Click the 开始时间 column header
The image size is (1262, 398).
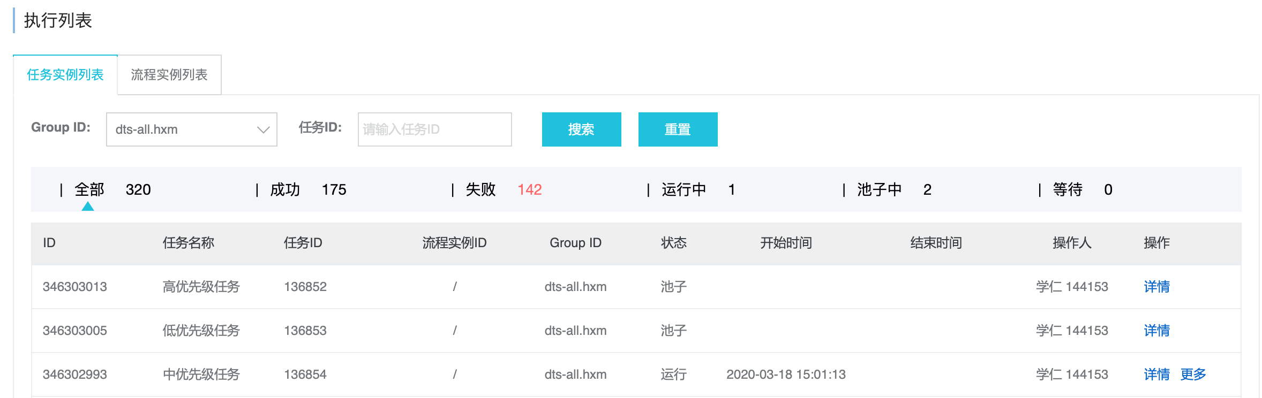point(786,243)
